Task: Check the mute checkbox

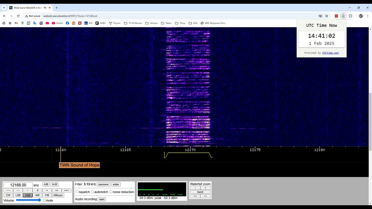Action: click(44, 200)
